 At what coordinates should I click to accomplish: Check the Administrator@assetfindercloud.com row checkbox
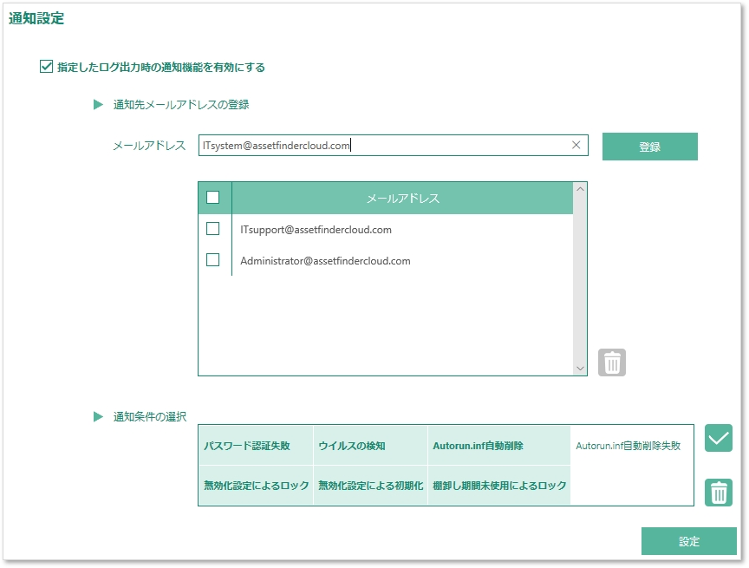[x=212, y=260]
